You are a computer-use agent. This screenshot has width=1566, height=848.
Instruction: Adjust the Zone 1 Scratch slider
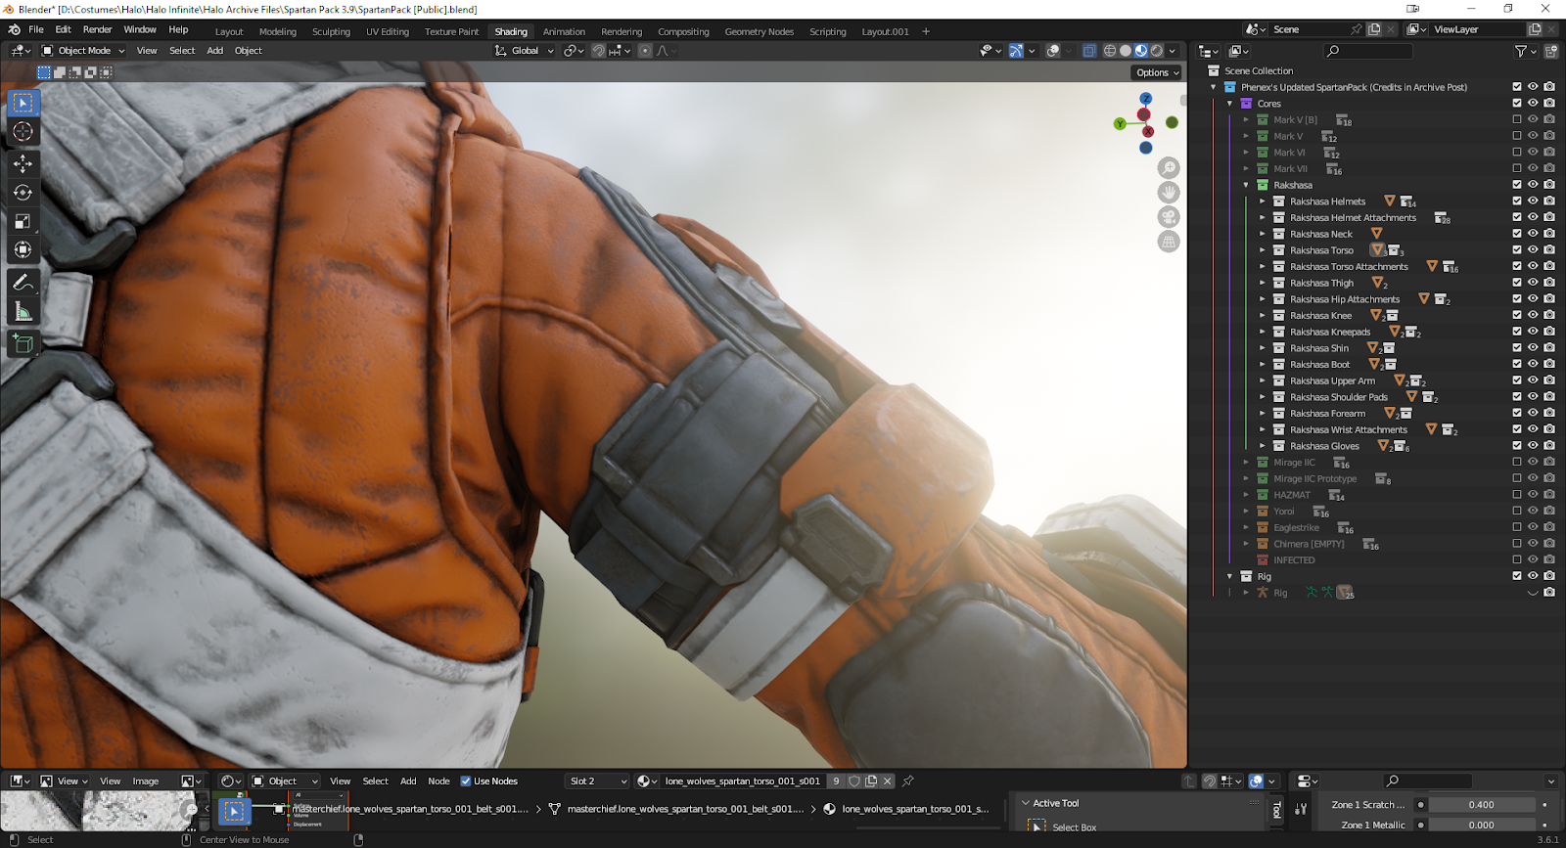coord(1481,805)
